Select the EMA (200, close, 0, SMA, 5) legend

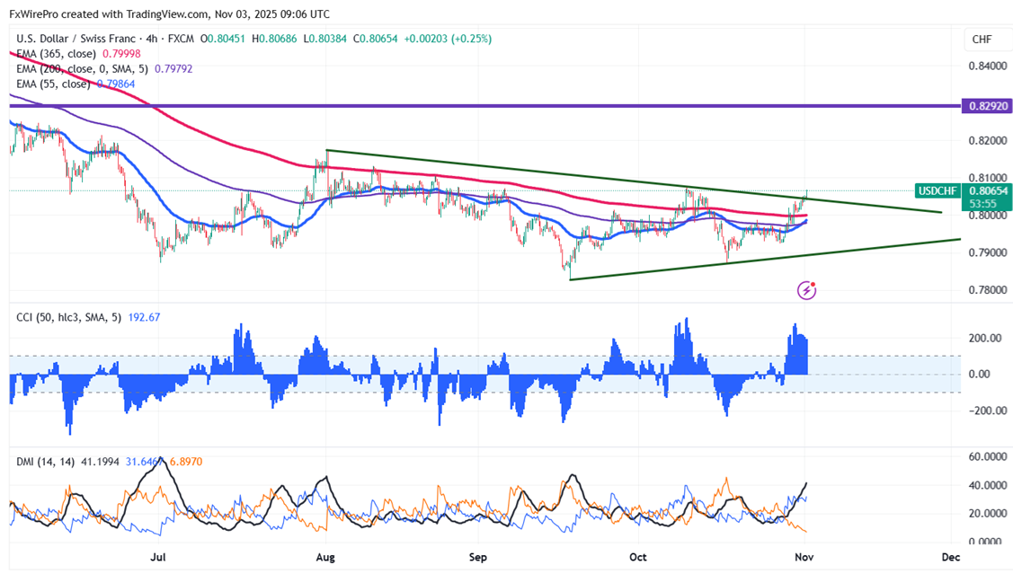pos(82,68)
